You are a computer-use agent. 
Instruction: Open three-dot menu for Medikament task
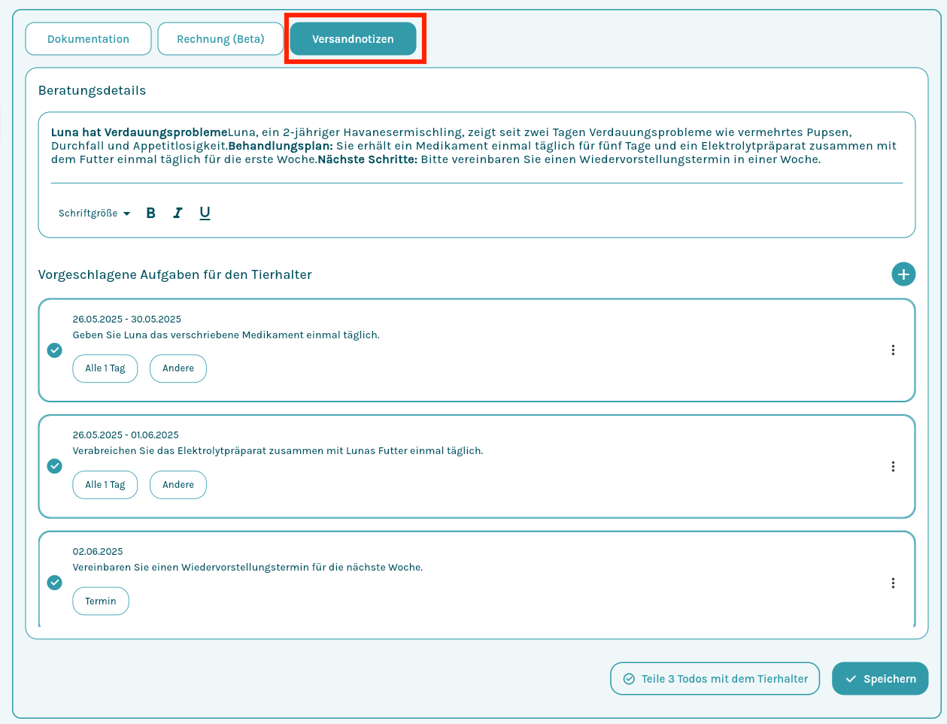pyautogui.click(x=893, y=350)
